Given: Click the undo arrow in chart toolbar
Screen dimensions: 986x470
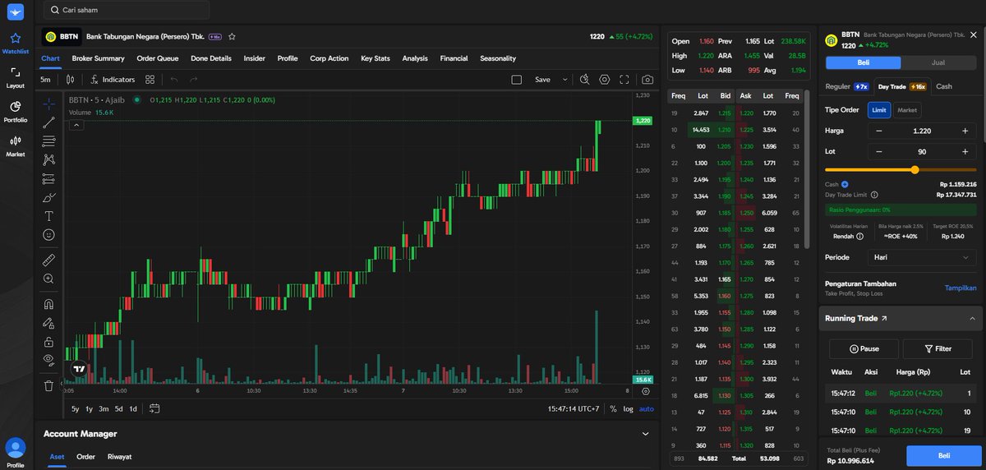Looking at the screenshot, I should click(x=174, y=80).
